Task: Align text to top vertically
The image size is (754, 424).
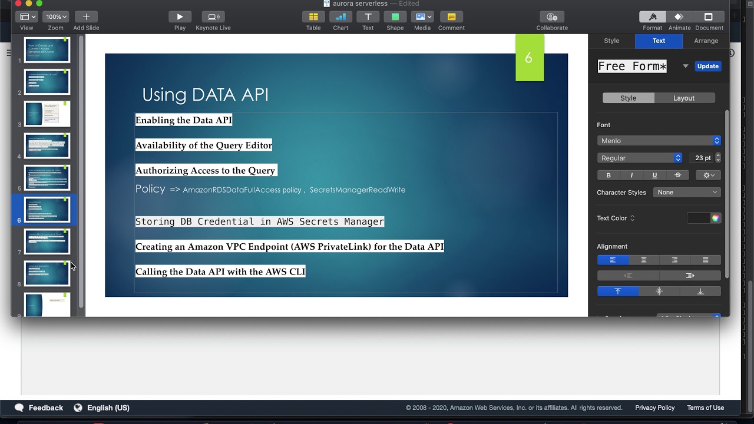Action: coord(618,291)
